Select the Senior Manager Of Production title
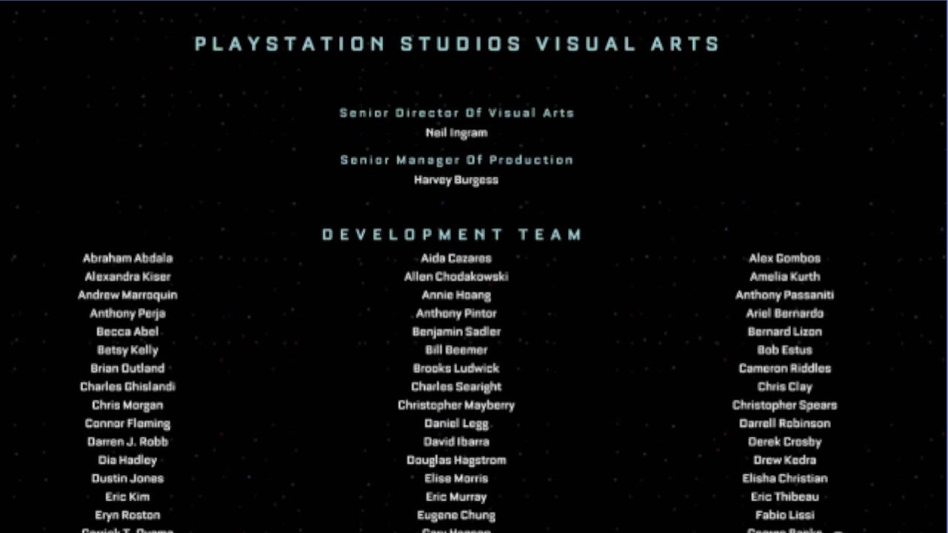This screenshot has height=533, width=948. [456, 160]
